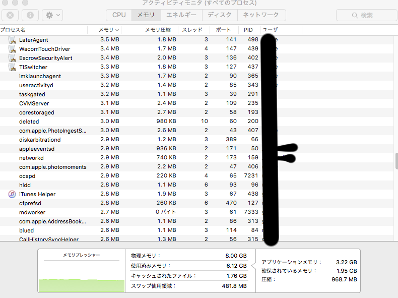Image resolution: width=398 pixels, height=298 pixels.
Task: Click the search magnifier icon
Action: [x=355, y=16]
